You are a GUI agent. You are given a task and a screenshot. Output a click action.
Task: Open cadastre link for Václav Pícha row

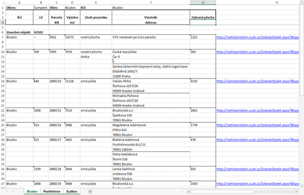pyautogui.click(x=257, y=81)
